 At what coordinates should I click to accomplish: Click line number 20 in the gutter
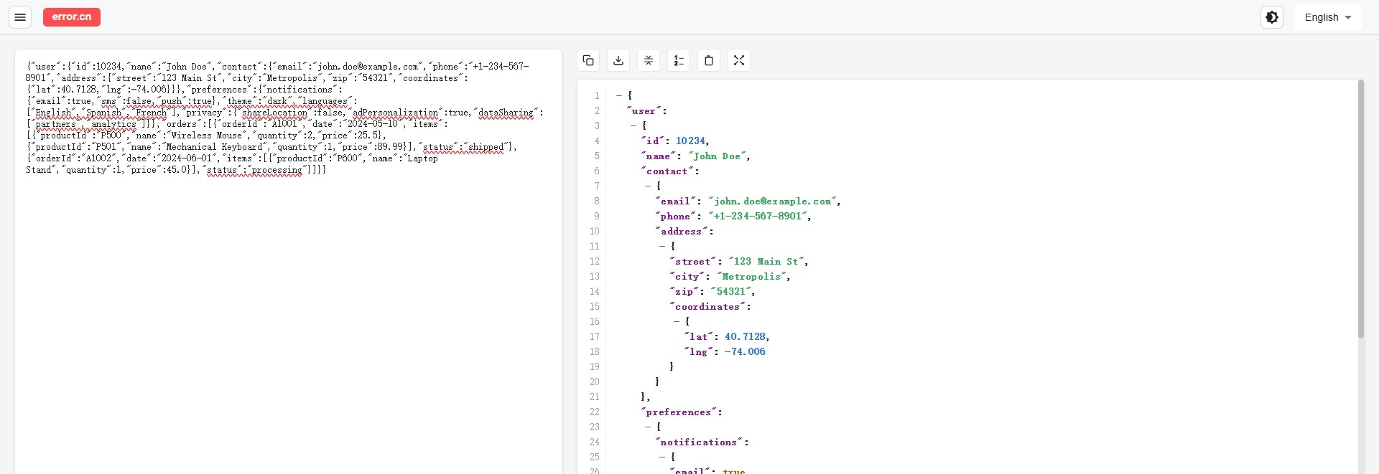coord(594,382)
